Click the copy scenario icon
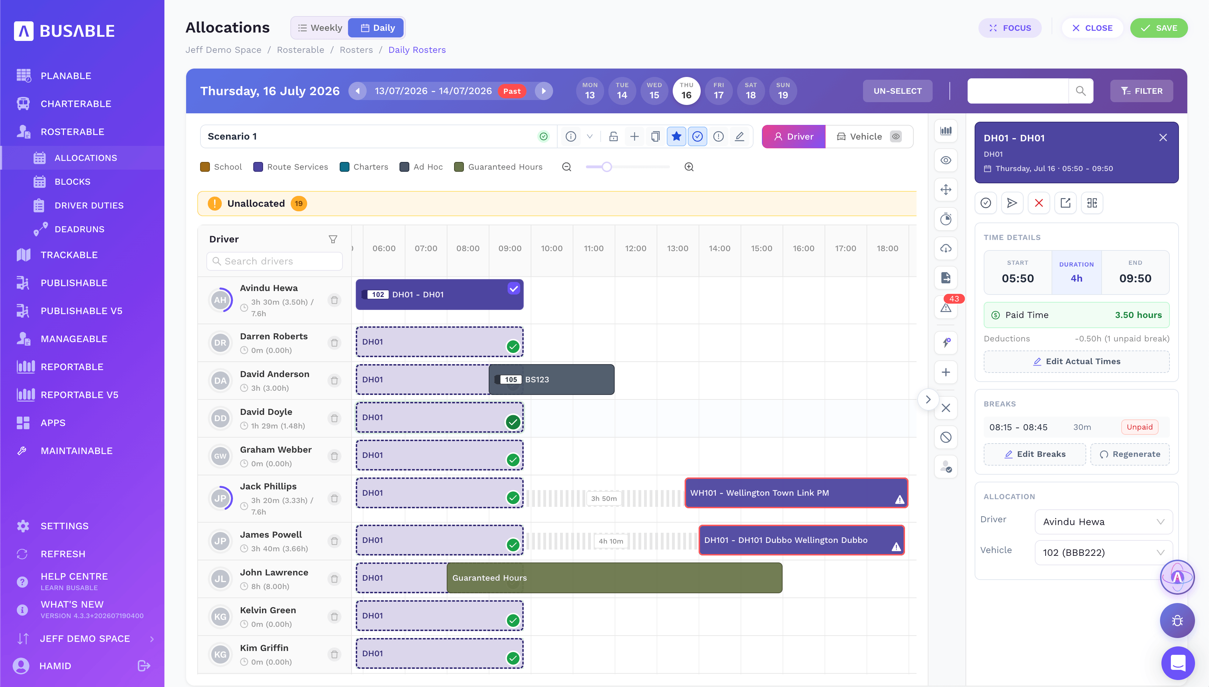The height and width of the screenshot is (687, 1209). (x=655, y=136)
